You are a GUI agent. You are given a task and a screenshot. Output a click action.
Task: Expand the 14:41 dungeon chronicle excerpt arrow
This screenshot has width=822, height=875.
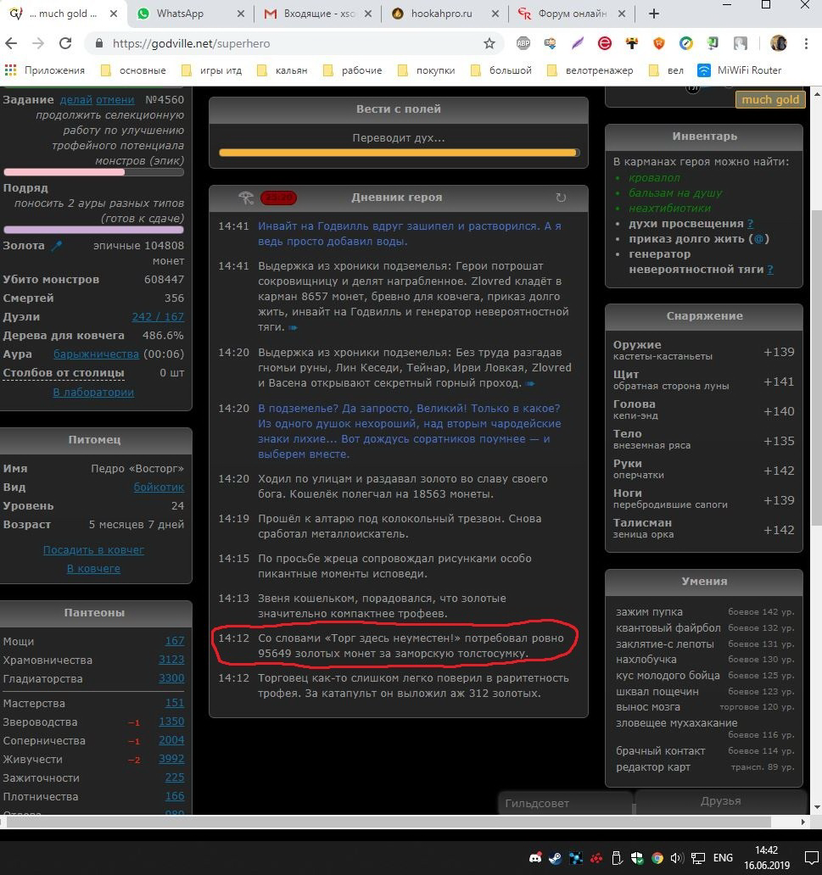click(294, 327)
